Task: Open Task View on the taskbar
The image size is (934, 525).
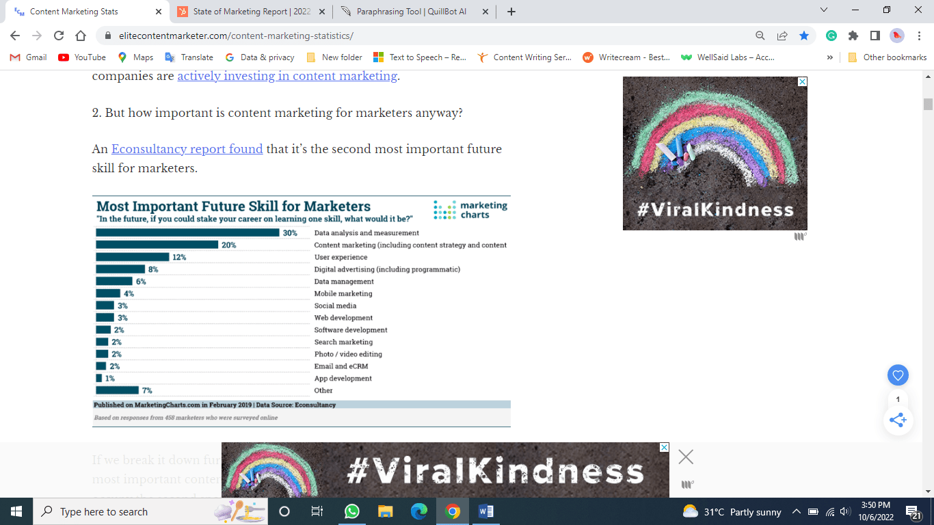Action: (317, 511)
